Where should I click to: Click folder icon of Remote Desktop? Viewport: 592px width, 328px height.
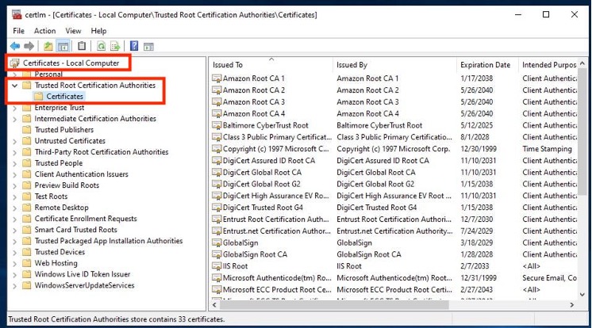[x=26, y=208]
